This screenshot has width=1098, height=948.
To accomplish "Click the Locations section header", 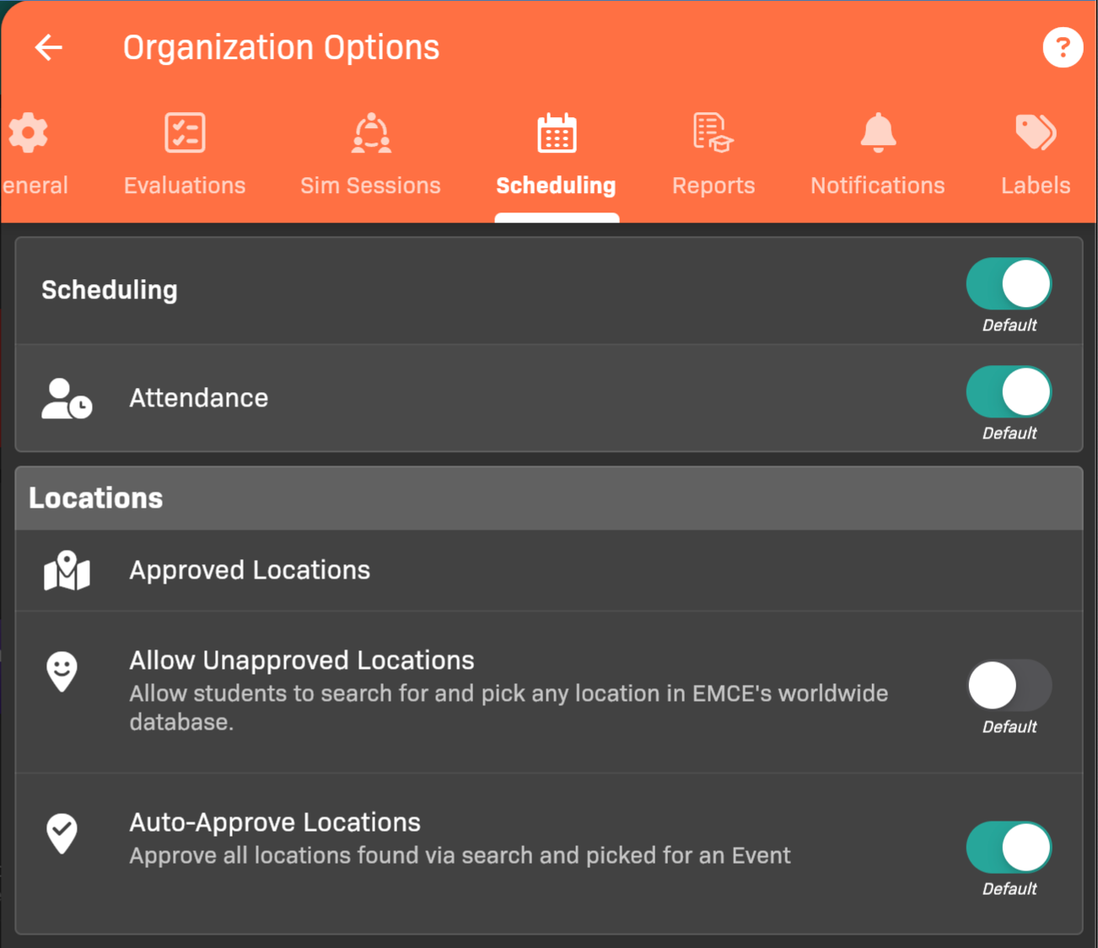I will tap(96, 498).
